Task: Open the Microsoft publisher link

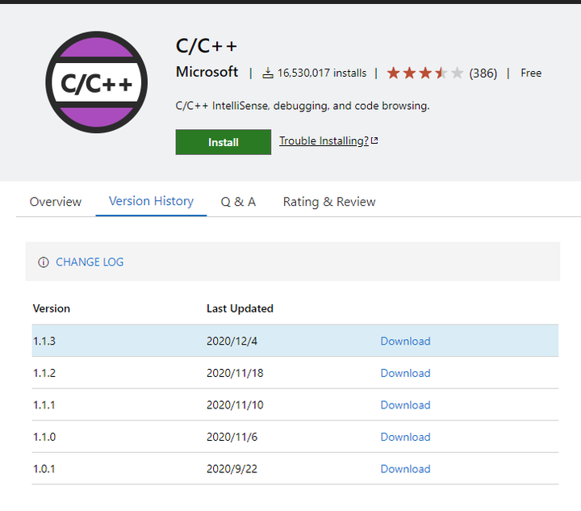Action: (x=207, y=72)
